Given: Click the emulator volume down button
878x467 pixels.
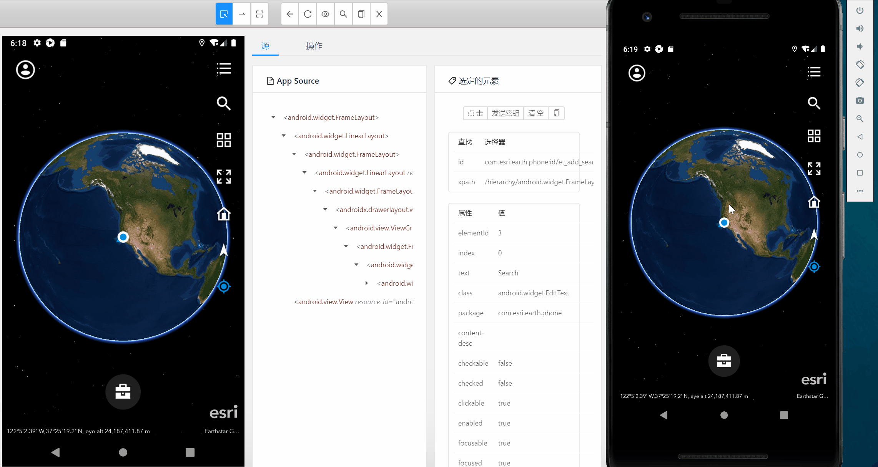Looking at the screenshot, I should click(x=860, y=46).
